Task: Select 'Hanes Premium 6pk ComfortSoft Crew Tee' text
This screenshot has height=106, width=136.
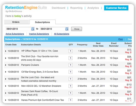Action: point(43,100)
